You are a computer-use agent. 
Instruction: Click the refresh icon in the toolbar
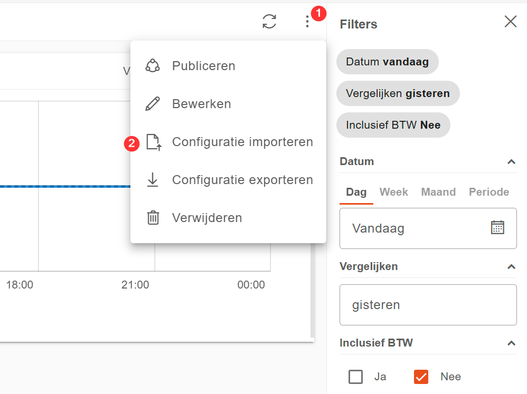(269, 22)
